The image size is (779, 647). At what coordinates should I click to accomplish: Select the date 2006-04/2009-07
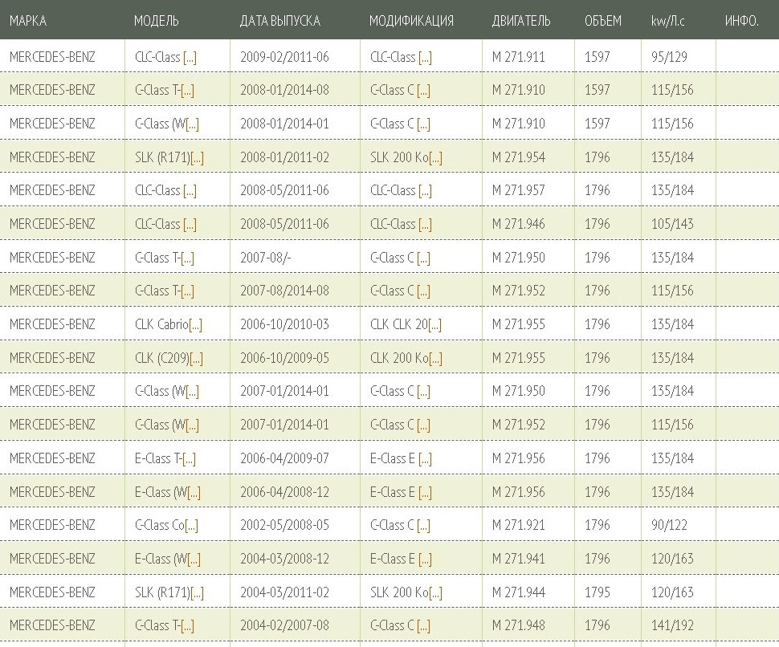pos(284,458)
